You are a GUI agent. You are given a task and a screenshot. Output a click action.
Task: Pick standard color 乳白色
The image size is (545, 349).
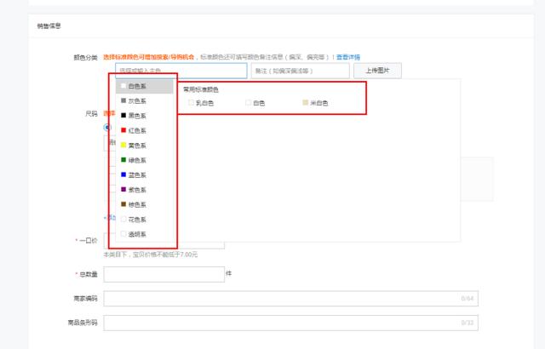201,103
